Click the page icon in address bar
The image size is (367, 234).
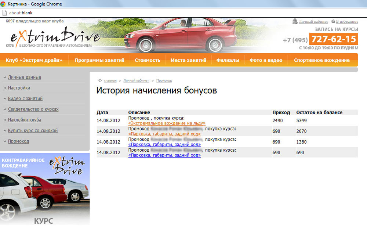[x=4, y=13]
